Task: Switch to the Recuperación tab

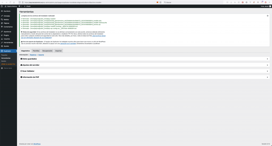Action: coord(47,51)
